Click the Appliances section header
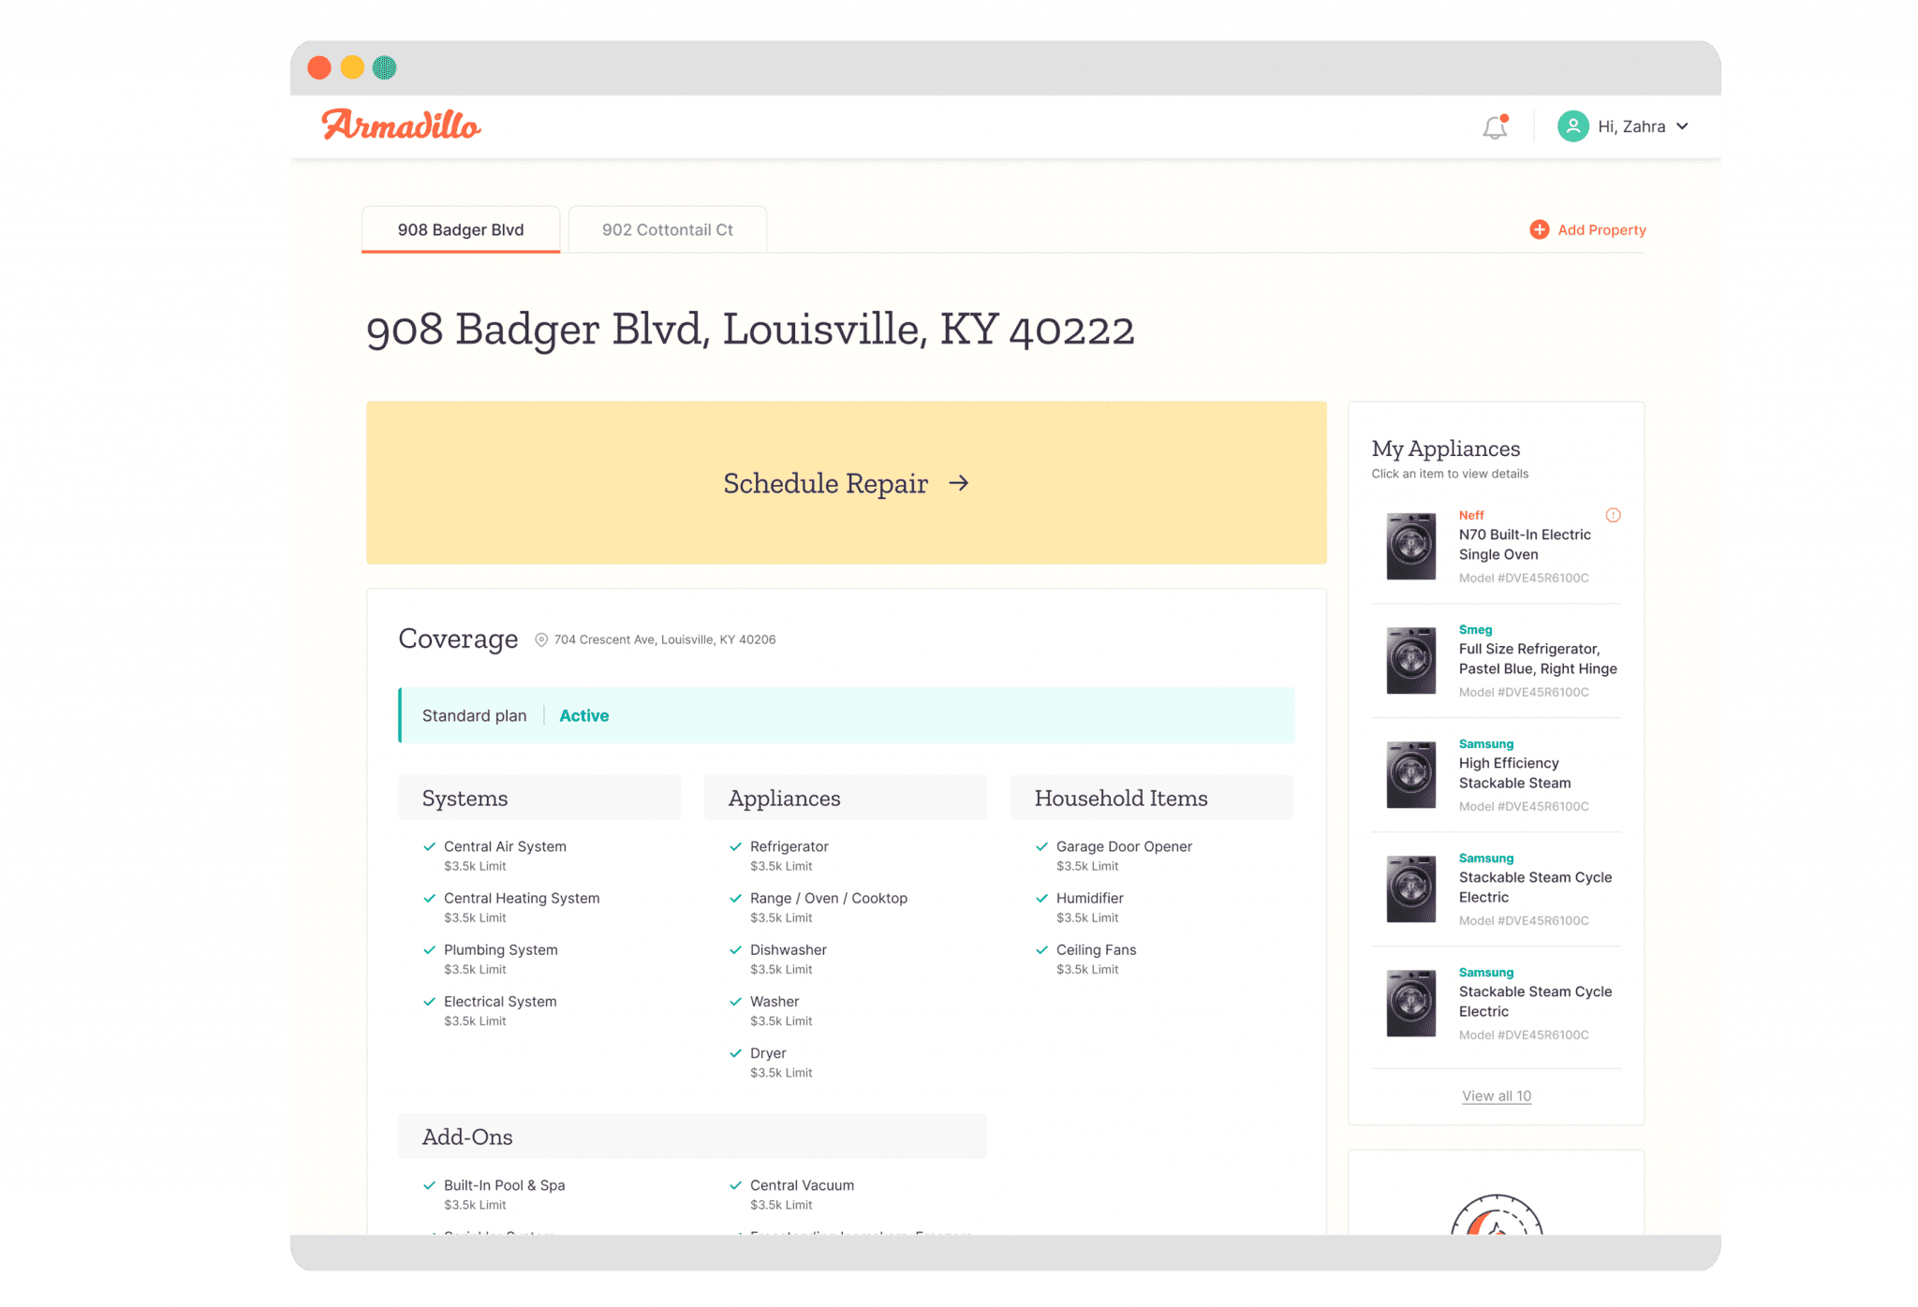The height and width of the screenshot is (1307, 1918). tap(846, 798)
